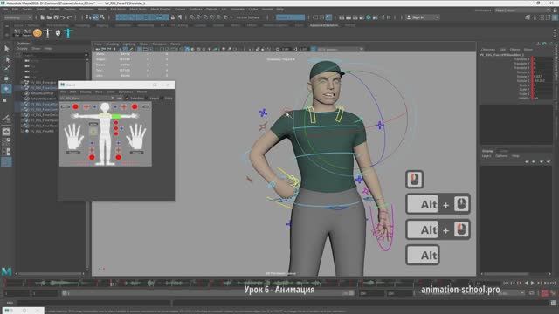Switch to the AdvancedSkeleton shelf tab

324,25
